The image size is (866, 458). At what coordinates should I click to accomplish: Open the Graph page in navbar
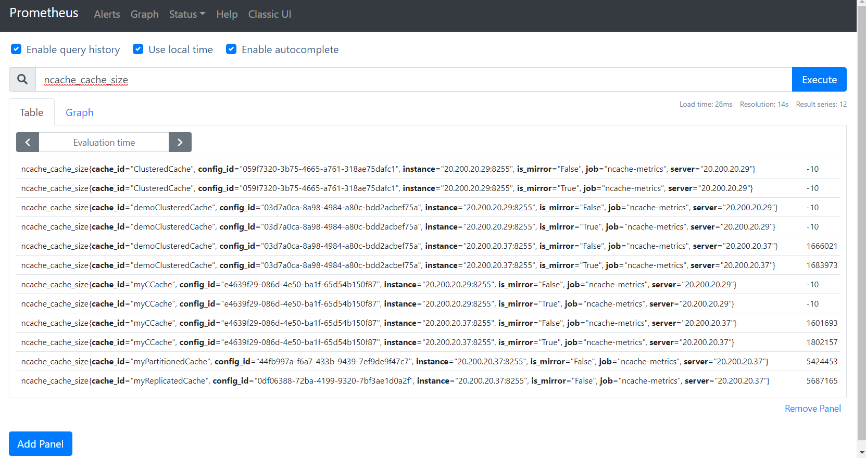tap(144, 14)
